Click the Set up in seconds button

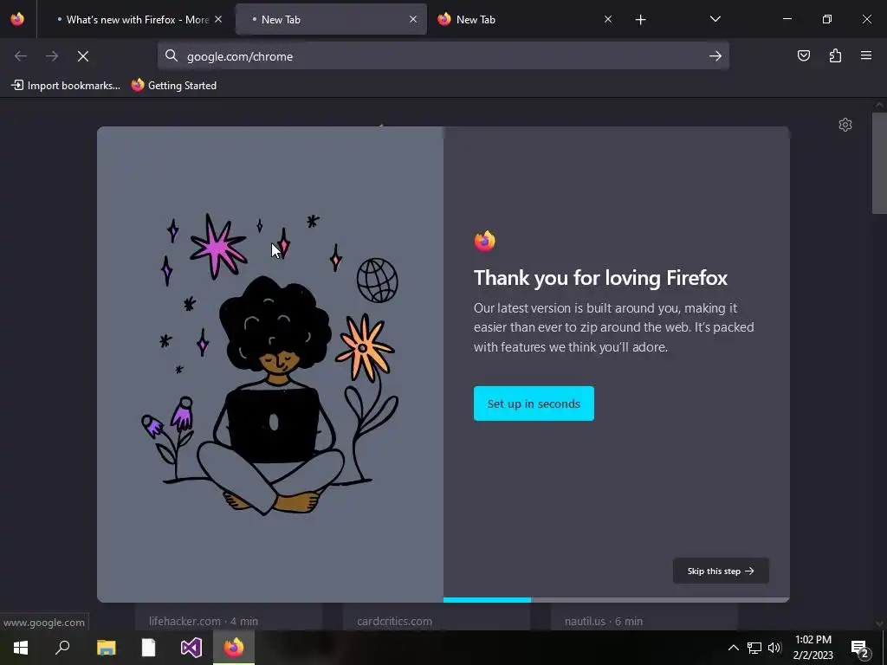point(534,404)
